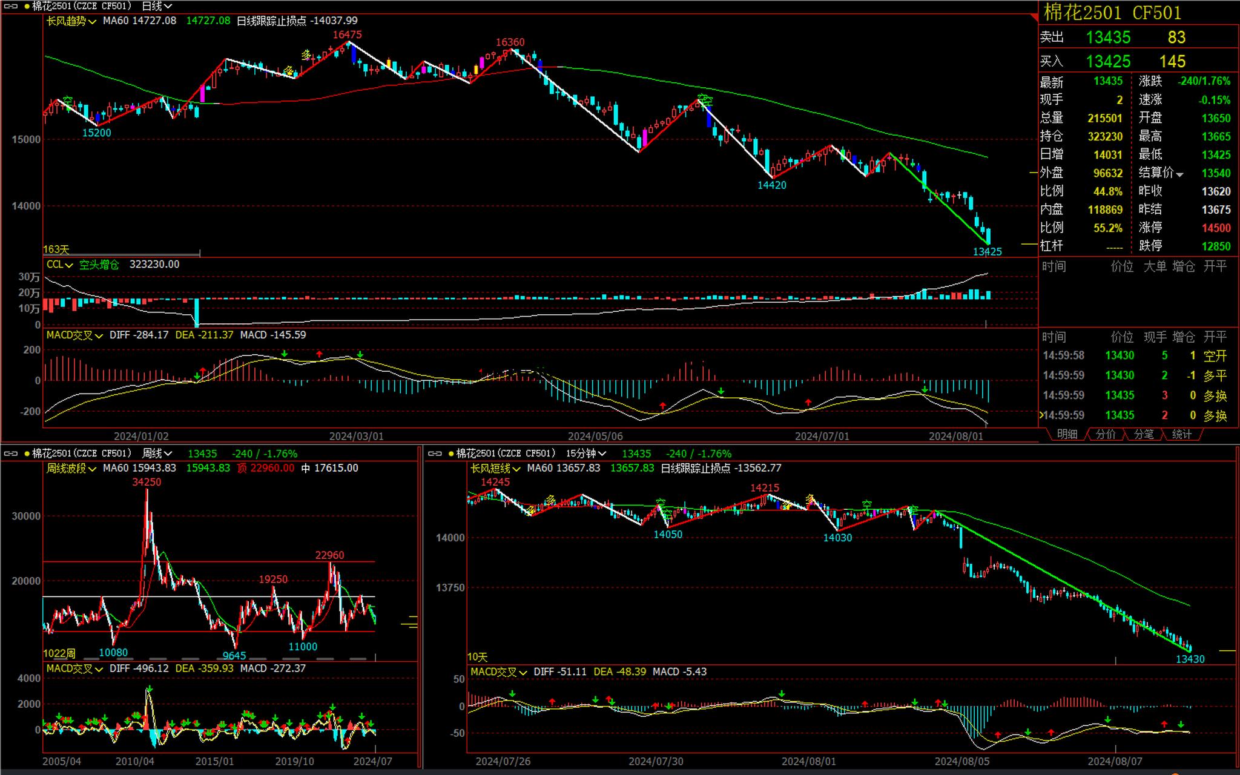This screenshot has height=775, width=1240.
Task: Expand the 长风趋势 indicator dropdown
Action: coord(71,21)
